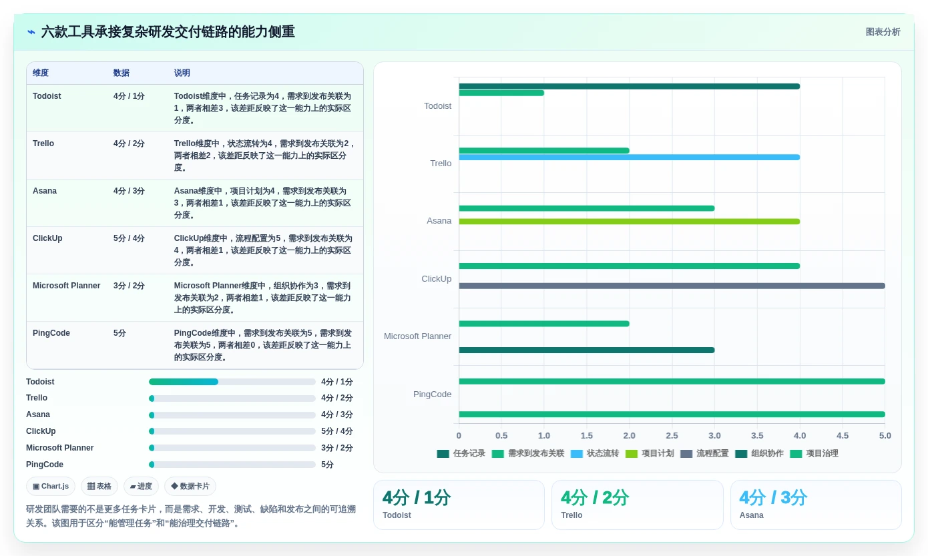Click the ClickUp y-axis label in chart
Image resolution: width=928 pixels, height=556 pixels.
[437, 279]
